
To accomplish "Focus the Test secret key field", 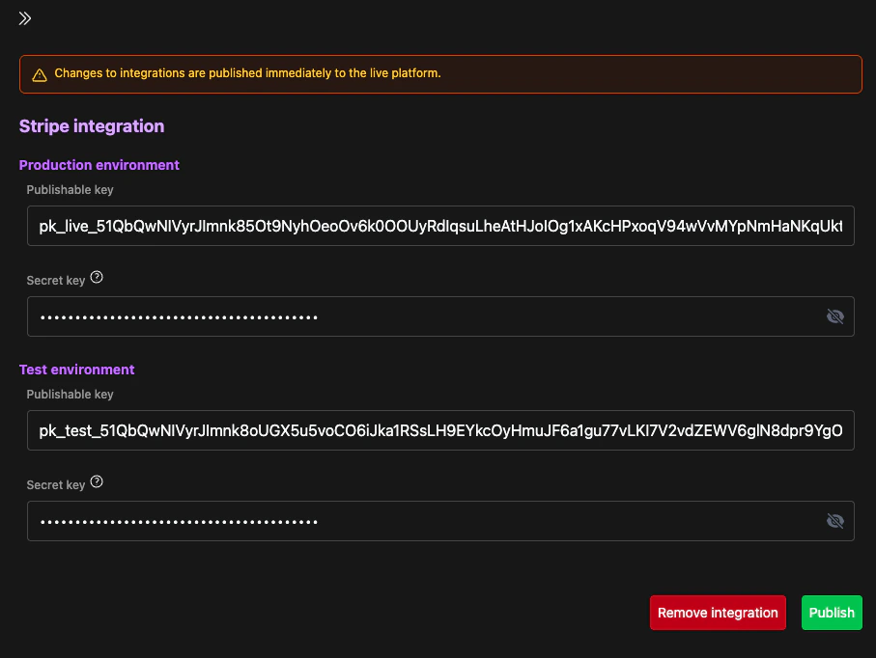I will 440,521.
